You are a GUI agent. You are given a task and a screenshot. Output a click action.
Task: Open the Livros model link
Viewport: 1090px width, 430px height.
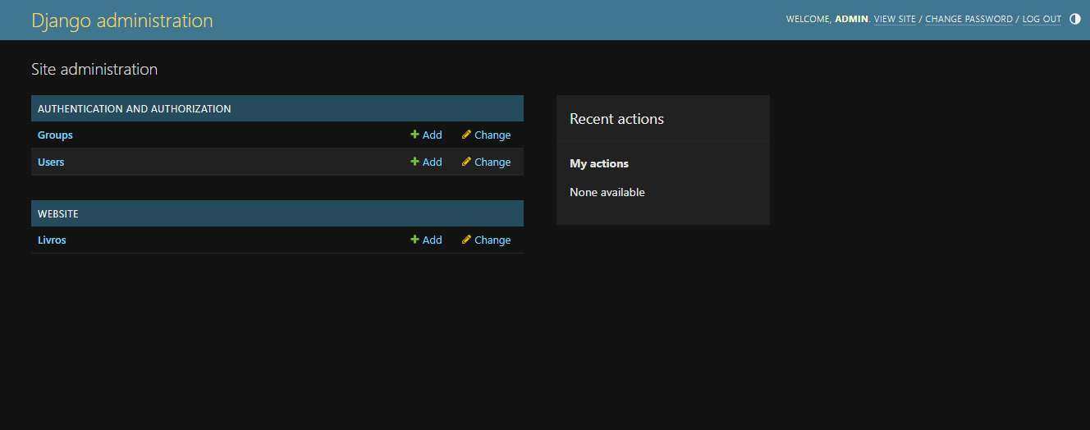[x=52, y=240]
